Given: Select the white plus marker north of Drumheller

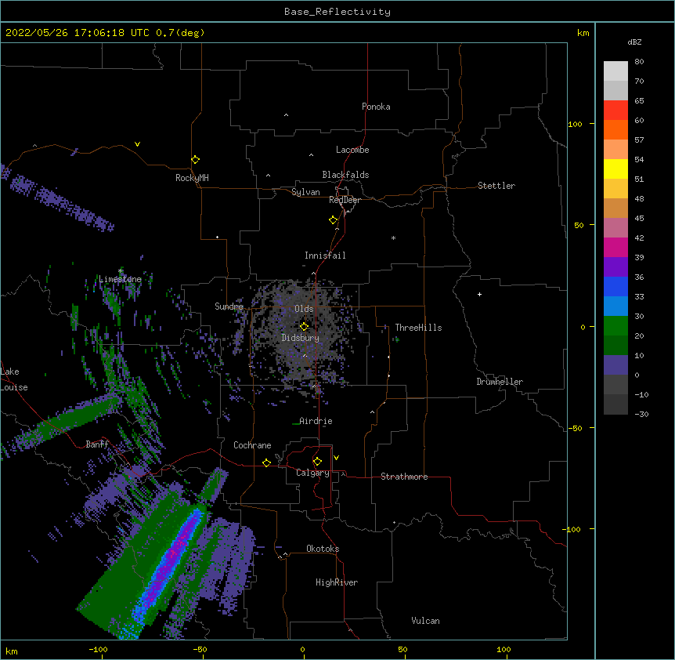Looking at the screenshot, I should click(x=479, y=294).
